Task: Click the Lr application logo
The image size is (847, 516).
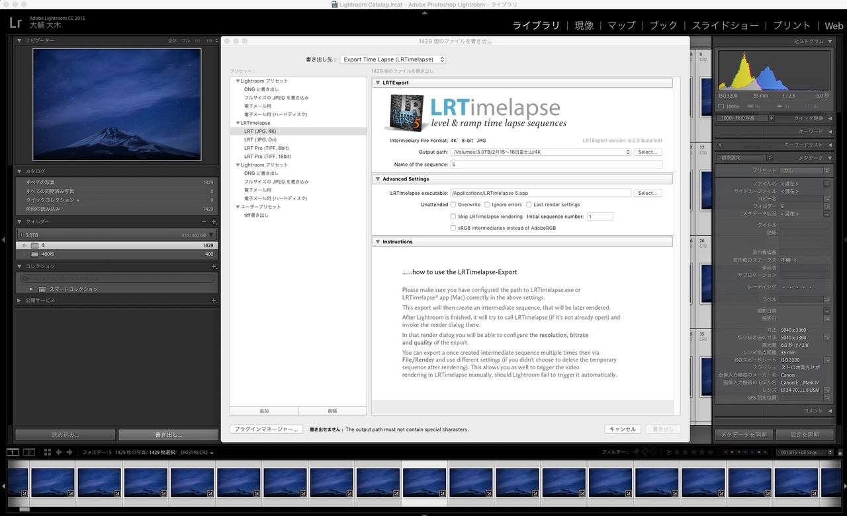Action: pyautogui.click(x=15, y=22)
